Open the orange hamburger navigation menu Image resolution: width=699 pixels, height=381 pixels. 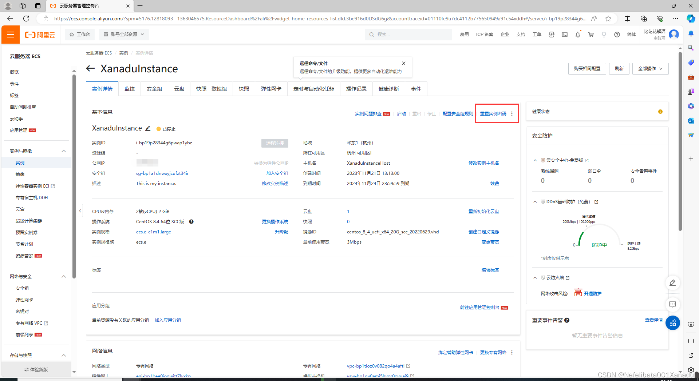11,35
